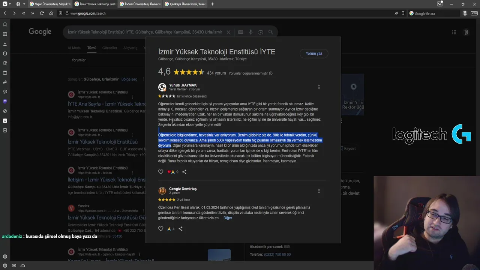Click the Google search query field
Screen dimensions: 480x270
click(x=145, y=32)
